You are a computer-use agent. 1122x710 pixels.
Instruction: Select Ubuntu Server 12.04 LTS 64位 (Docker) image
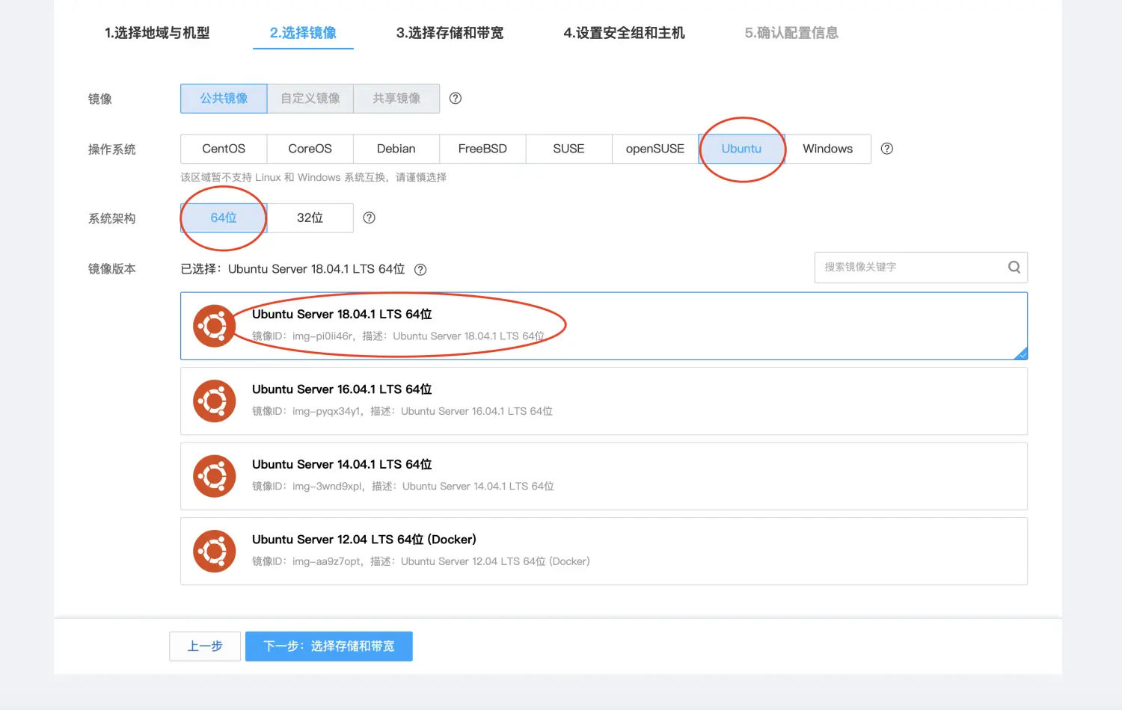click(x=604, y=552)
